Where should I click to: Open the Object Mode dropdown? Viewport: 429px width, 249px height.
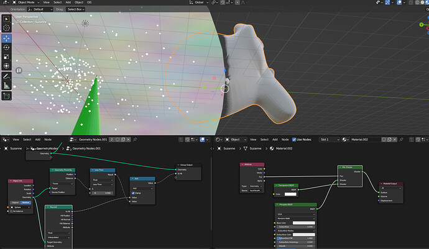coord(26,2)
